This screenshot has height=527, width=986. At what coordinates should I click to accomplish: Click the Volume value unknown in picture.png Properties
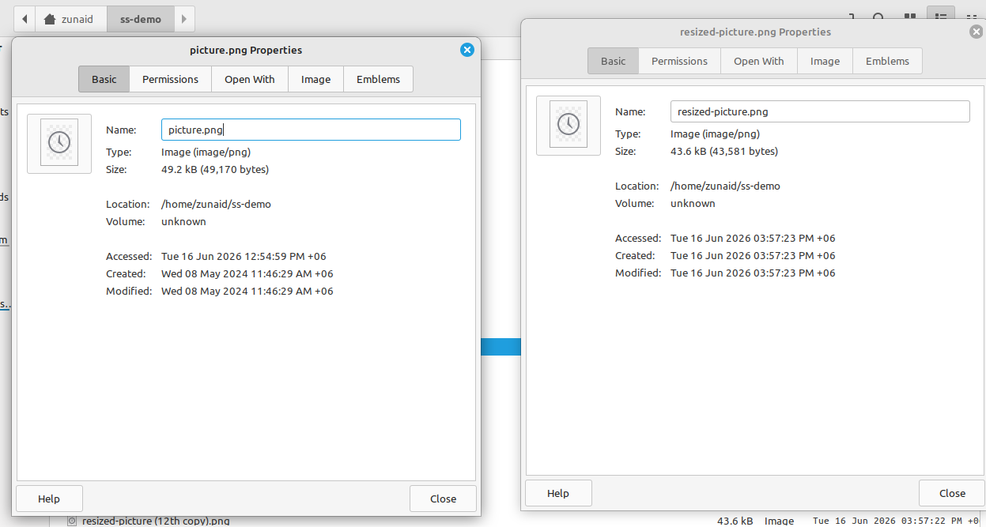(183, 221)
